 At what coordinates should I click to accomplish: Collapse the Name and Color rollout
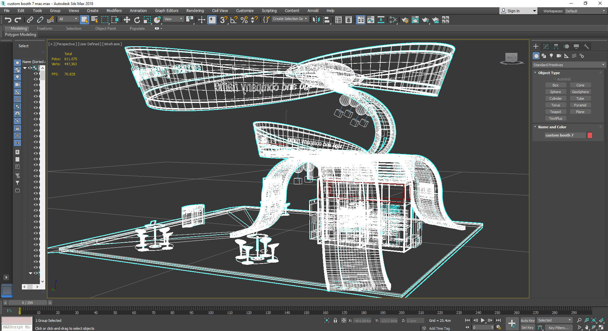point(535,127)
